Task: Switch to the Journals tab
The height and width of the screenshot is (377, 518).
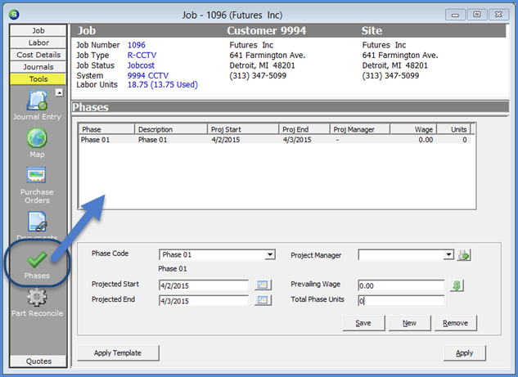Action: point(38,67)
